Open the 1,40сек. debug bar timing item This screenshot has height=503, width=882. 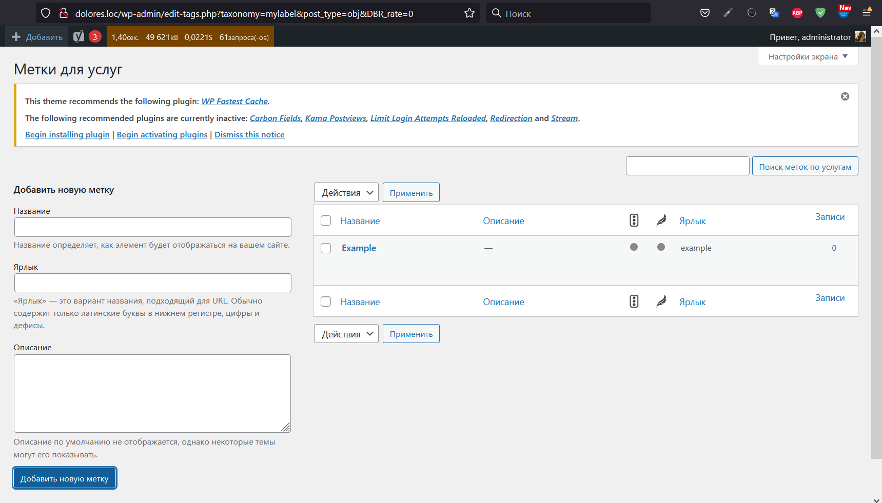[125, 37]
